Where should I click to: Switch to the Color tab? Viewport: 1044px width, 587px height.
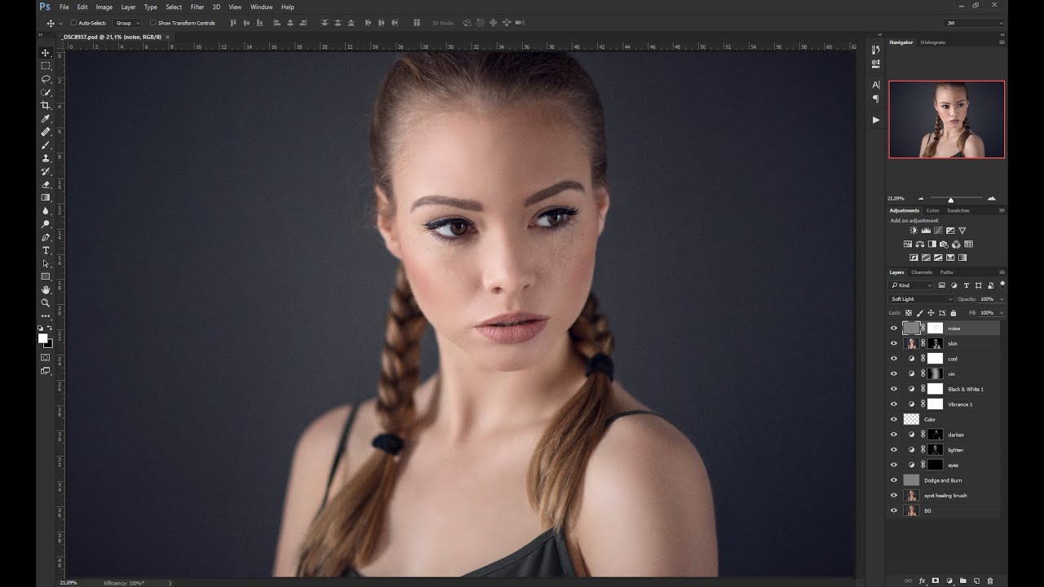pyautogui.click(x=932, y=210)
